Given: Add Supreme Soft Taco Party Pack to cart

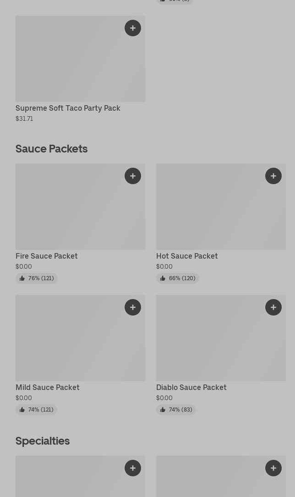Looking at the screenshot, I should (x=133, y=28).
